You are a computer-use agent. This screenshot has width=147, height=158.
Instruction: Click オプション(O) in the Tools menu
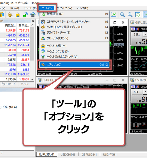pos(74,65)
